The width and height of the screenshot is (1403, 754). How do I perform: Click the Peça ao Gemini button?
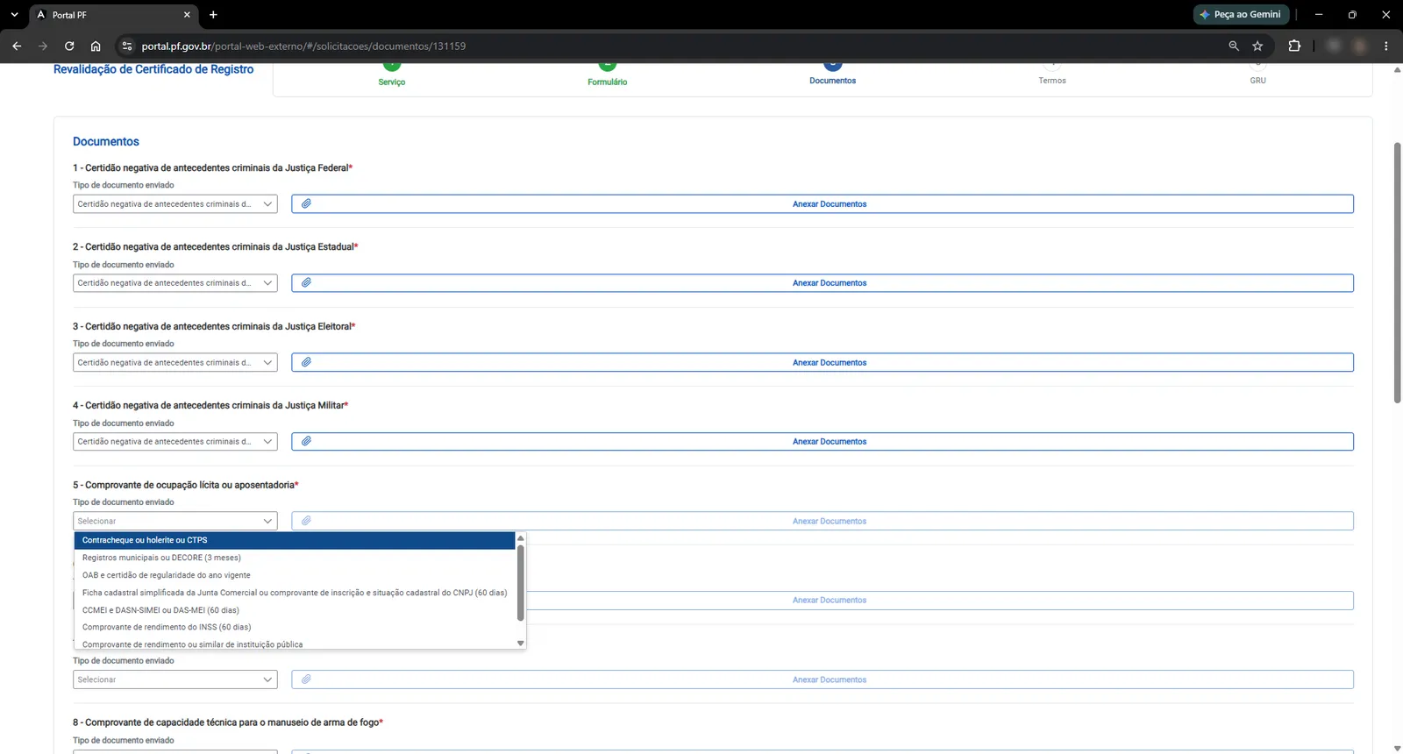coord(1241,15)
